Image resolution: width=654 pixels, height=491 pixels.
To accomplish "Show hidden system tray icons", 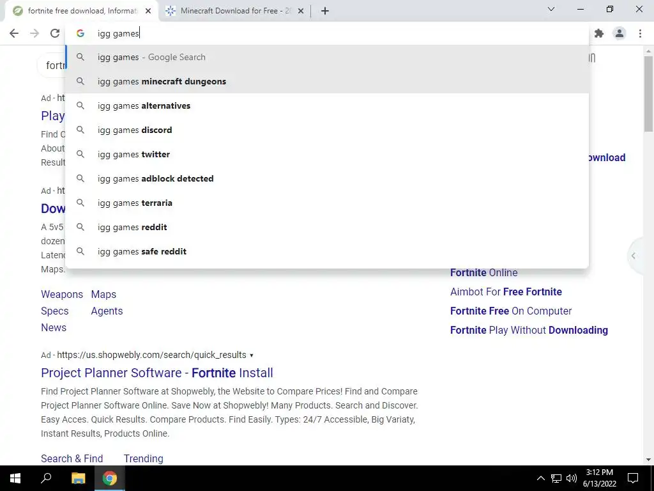I will [x=540, y=478].
